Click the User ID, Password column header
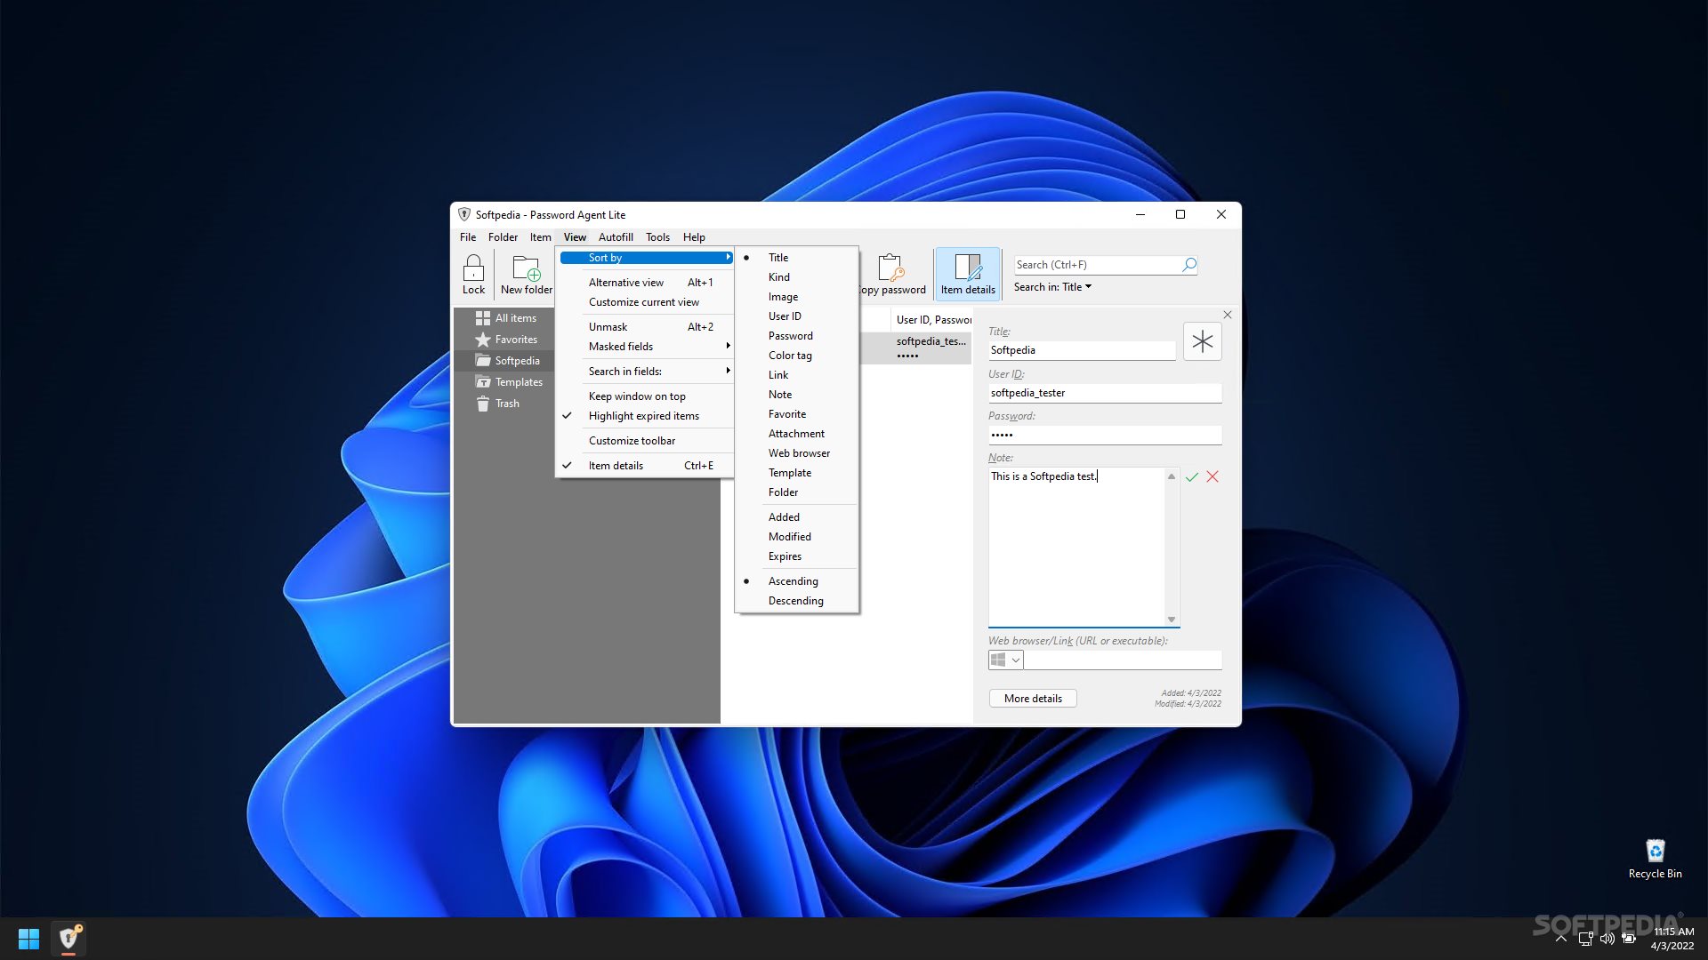 pyautogui.click(x=932, y=320)
